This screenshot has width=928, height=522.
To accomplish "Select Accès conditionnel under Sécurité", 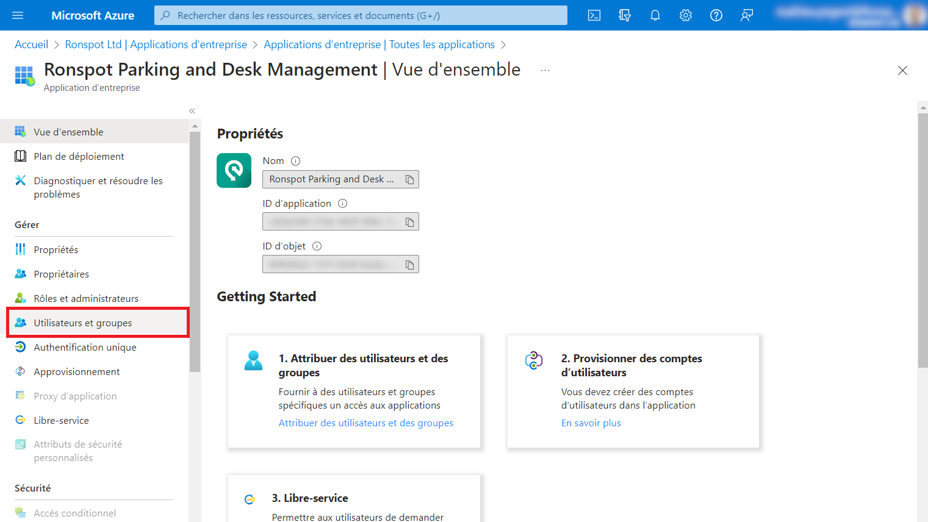I will click(76, 513).
